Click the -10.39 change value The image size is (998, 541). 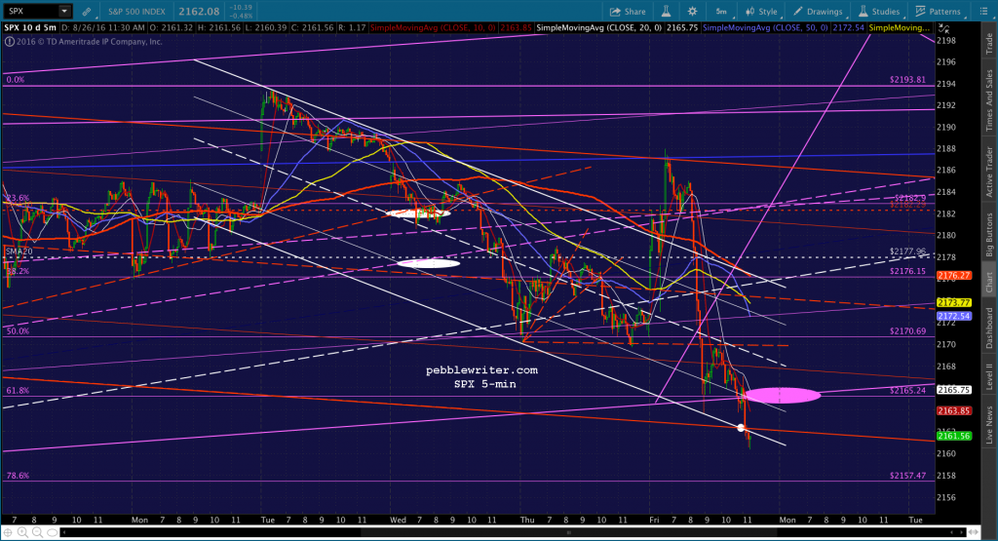pos(243,8)
